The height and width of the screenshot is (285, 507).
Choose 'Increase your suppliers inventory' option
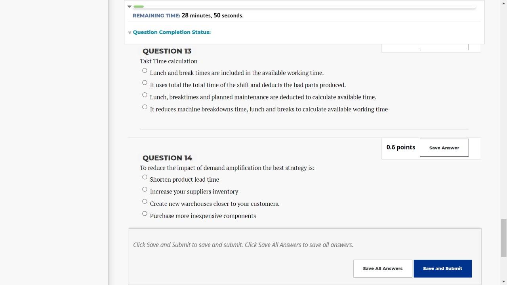pyautogui.click(x=145, y=190)
